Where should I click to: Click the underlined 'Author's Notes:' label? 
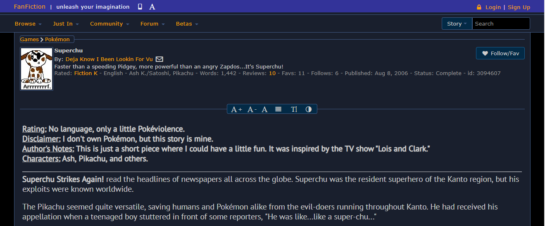coord(48,149)
